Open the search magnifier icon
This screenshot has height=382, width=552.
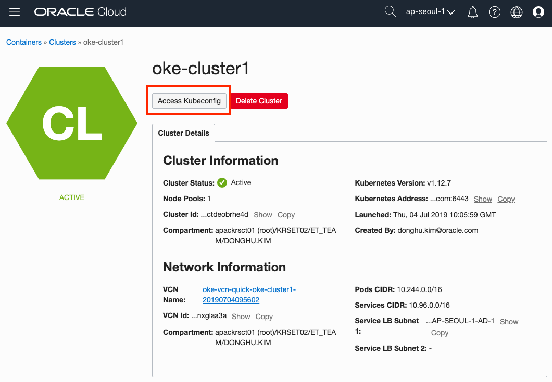click(x=390, y=11)
